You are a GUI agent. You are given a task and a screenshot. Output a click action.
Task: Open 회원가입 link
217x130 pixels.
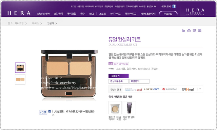[x=80, y=6]
